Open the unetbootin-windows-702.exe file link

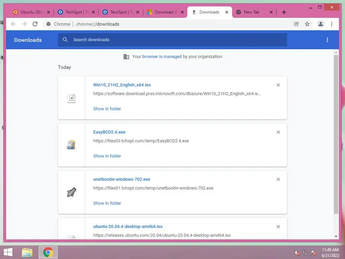pyautogui.click(x=122, y=179)
